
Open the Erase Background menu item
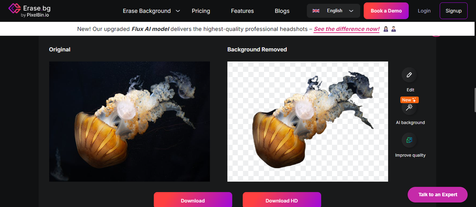[147, 11]
